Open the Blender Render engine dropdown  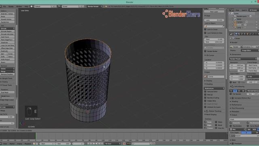tap(94, 6)
